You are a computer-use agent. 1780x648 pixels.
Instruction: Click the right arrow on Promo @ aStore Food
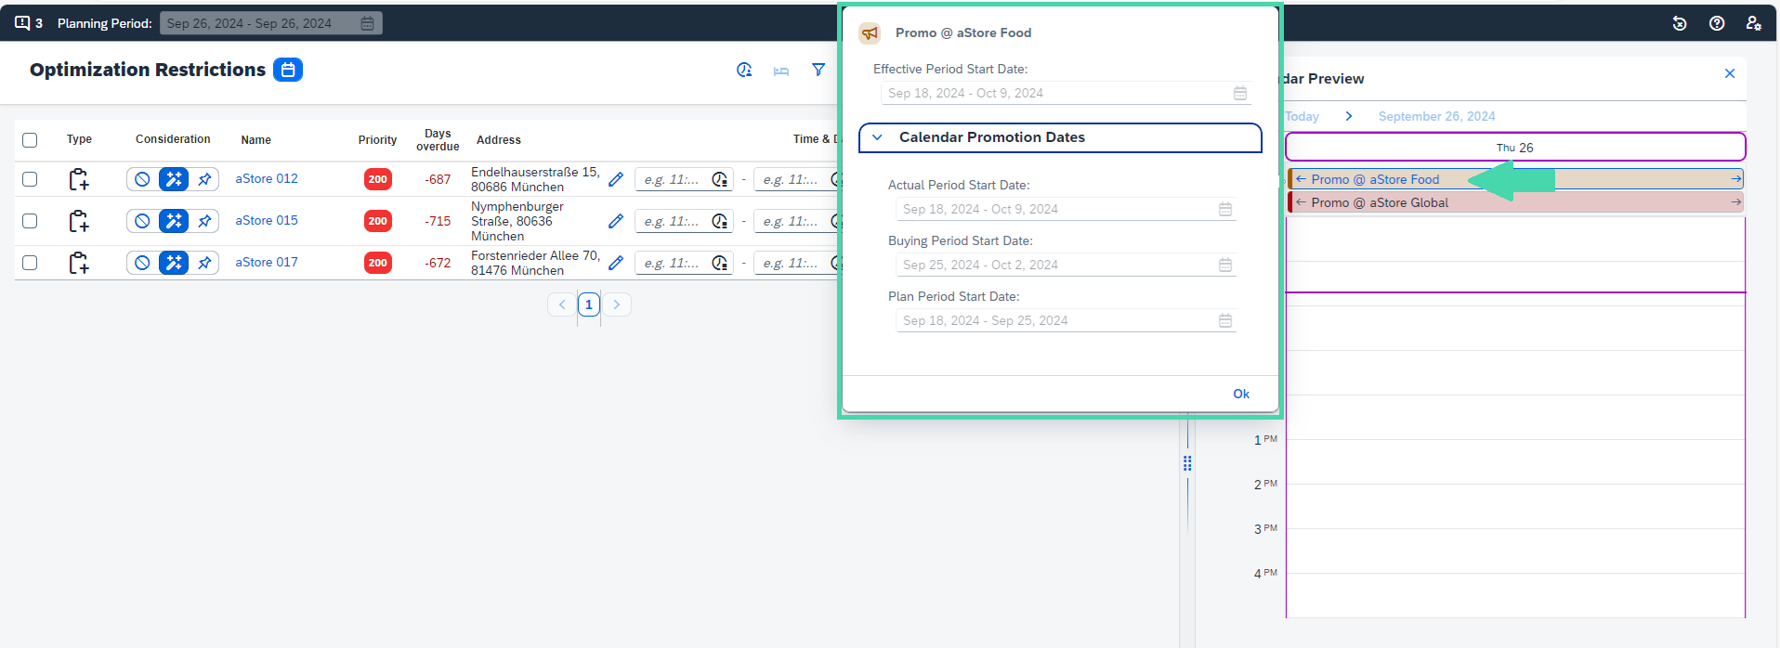click(x=1735, y=179)
